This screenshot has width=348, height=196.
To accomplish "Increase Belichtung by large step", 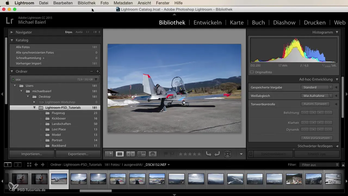I will 329,112.
